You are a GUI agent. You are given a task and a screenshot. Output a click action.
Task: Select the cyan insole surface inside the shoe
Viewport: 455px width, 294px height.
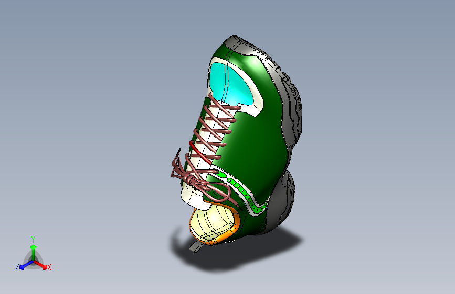tap(231, 84)
